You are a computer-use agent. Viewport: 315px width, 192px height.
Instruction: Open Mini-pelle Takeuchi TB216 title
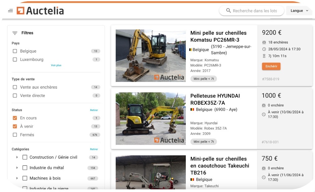[x=220, y=166]
